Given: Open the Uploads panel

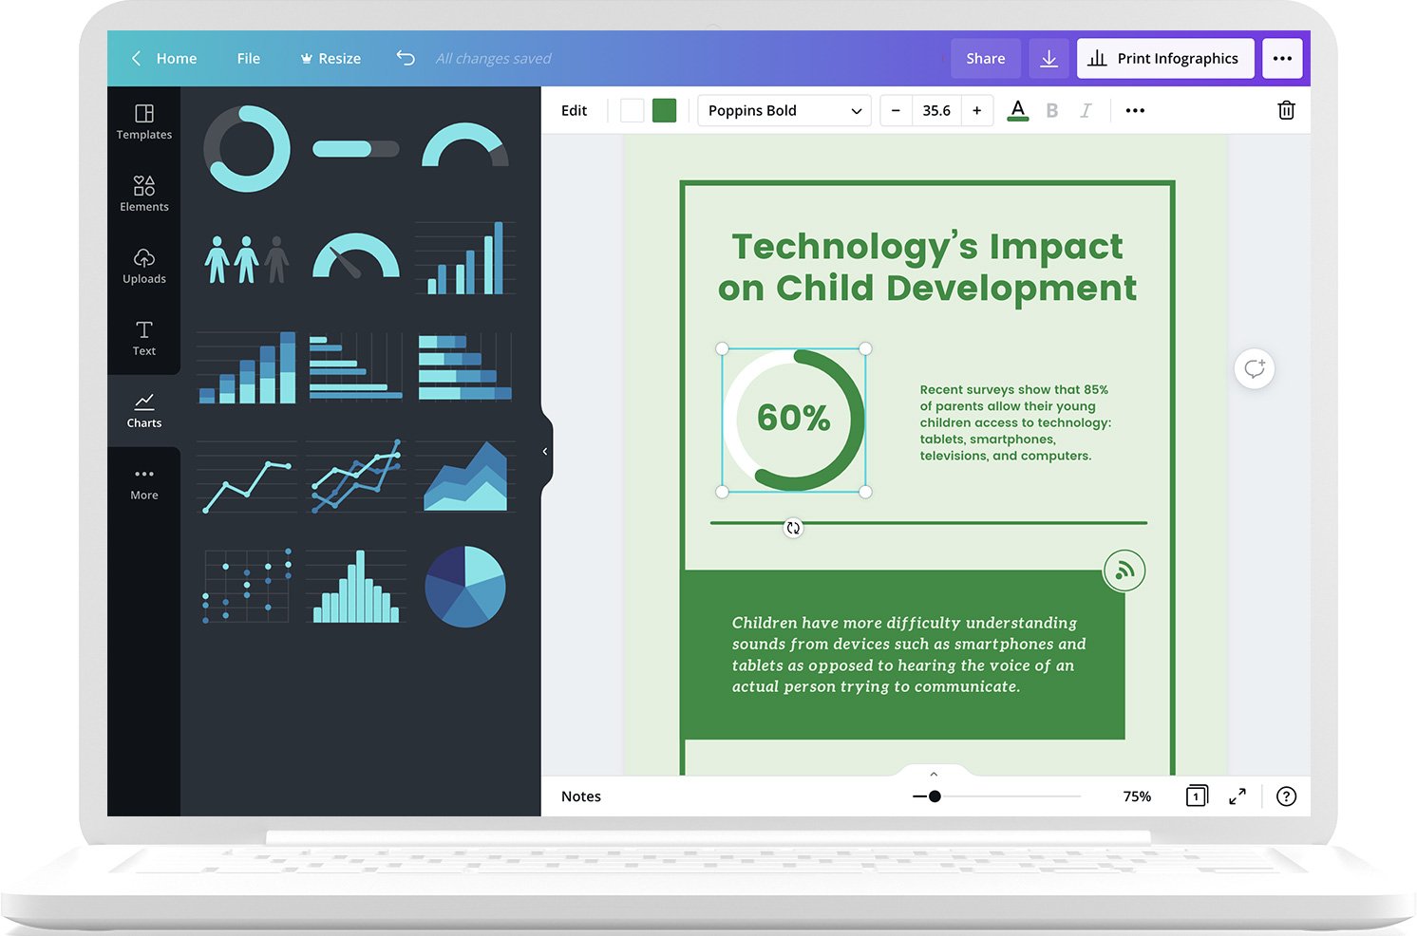Looking at the screenshot, I should click(x=143, y=266).
